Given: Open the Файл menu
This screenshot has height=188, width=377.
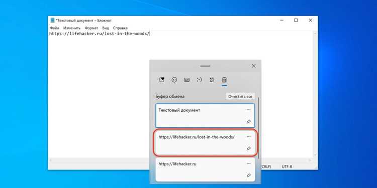Looking at the screenshot, I should point(55,28).
